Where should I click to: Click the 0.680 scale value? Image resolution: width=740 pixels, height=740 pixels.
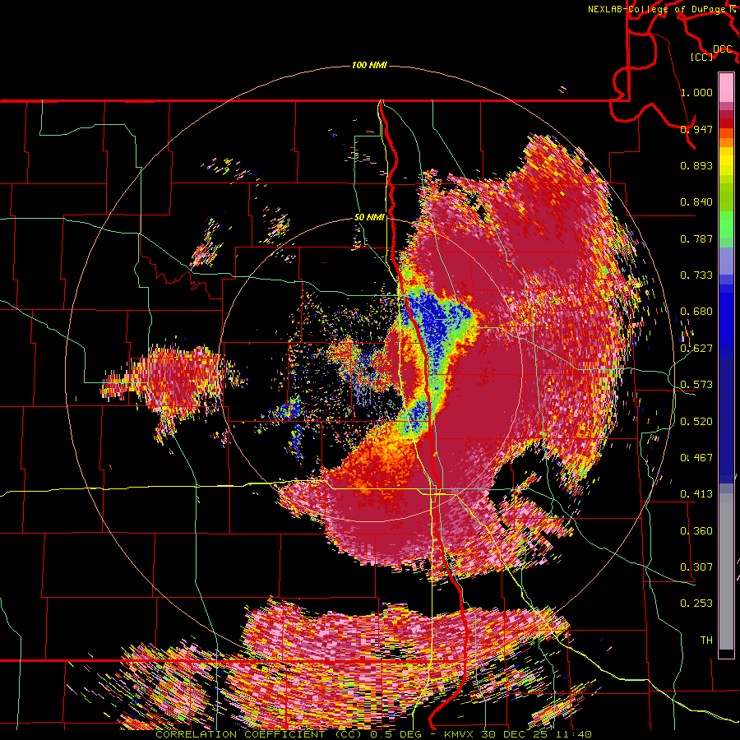pyautogui.click(x=696, y=312)
